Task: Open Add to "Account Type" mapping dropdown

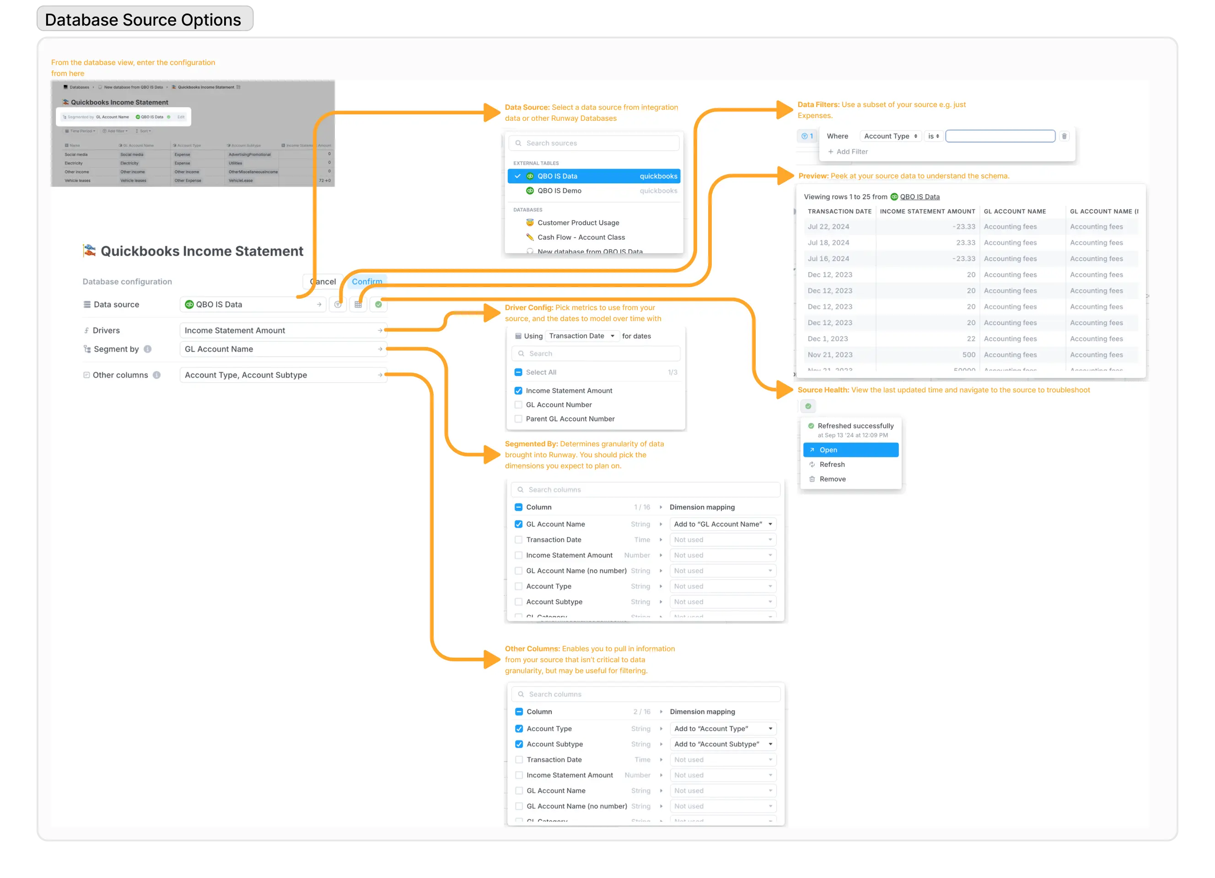Action: 723,728
